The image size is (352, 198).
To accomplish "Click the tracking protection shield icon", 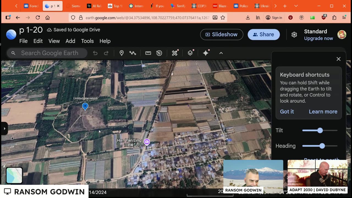I will click(73, 18).
